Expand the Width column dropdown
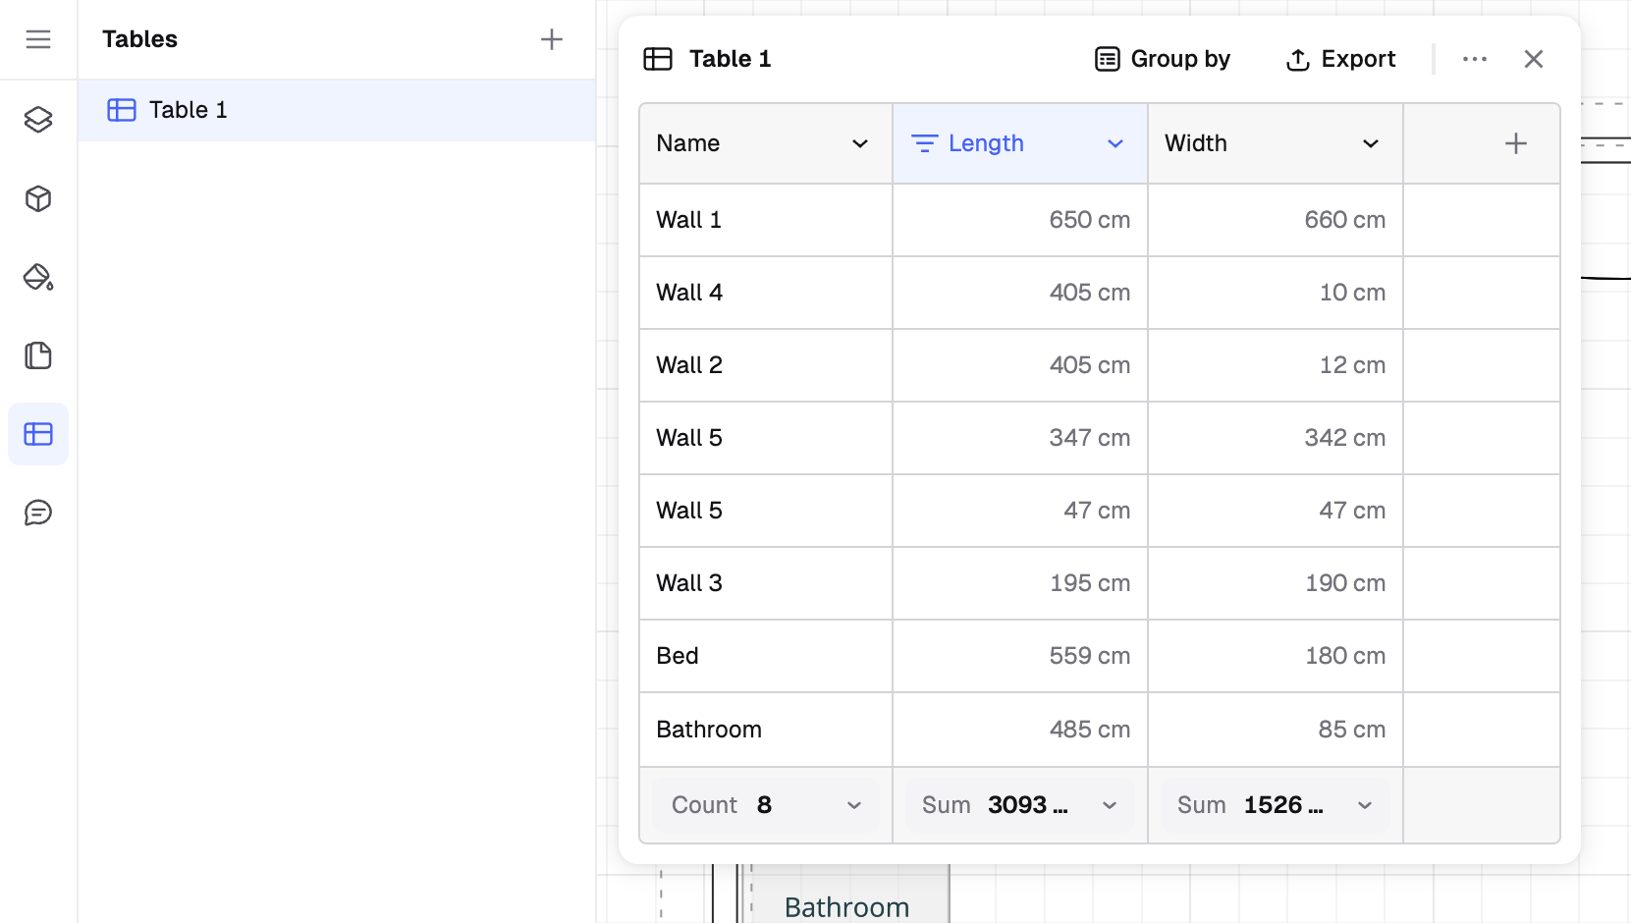1631x923 pixels. (1370, 143)
